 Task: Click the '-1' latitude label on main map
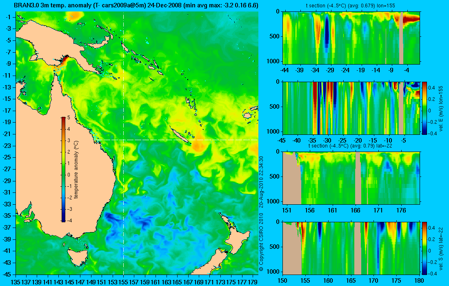point(8,17)
